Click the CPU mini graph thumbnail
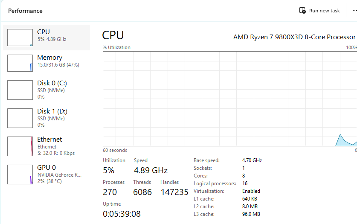 20,38
